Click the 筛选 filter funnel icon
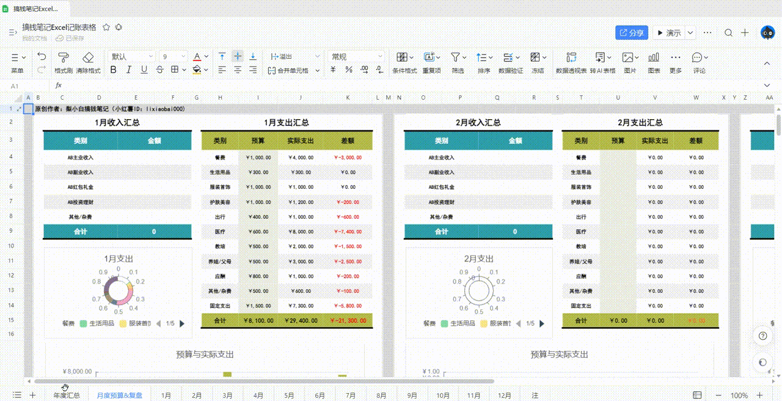782x401 pixels. click(455, 57)
